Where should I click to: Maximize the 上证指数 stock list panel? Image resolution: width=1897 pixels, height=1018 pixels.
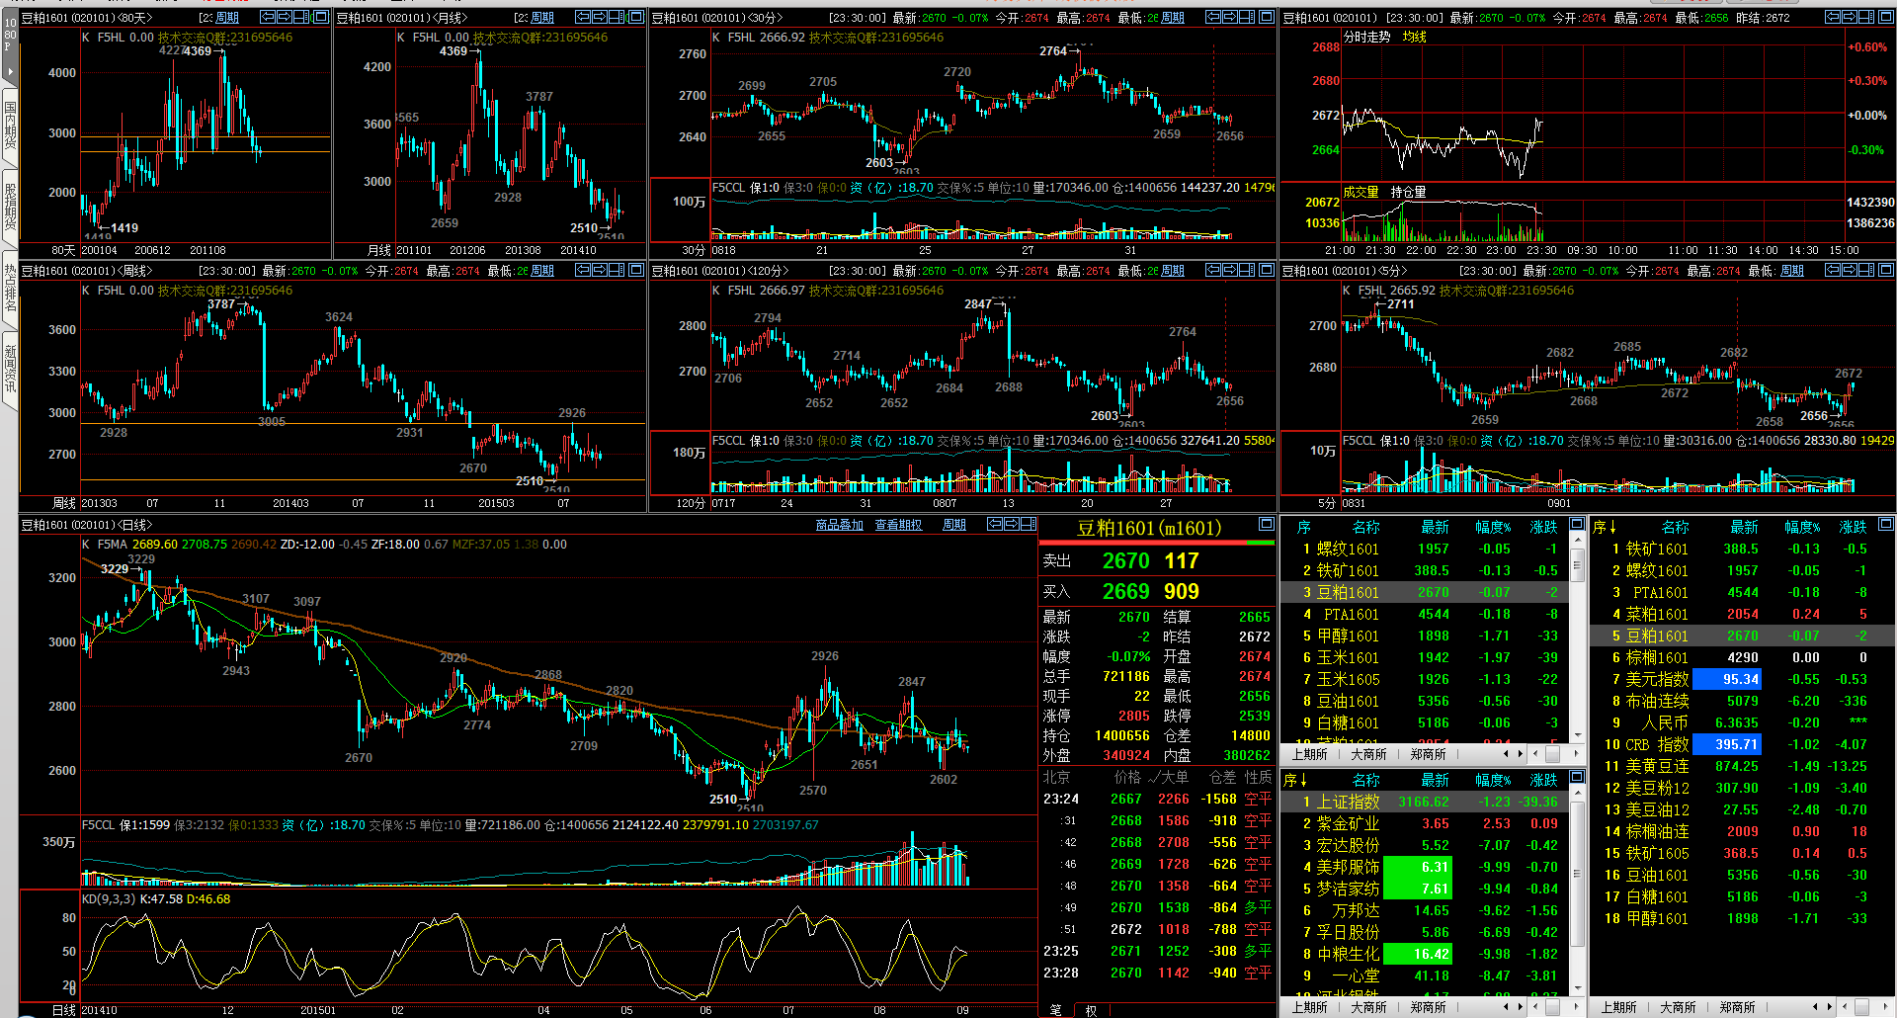coord(1577,778)
